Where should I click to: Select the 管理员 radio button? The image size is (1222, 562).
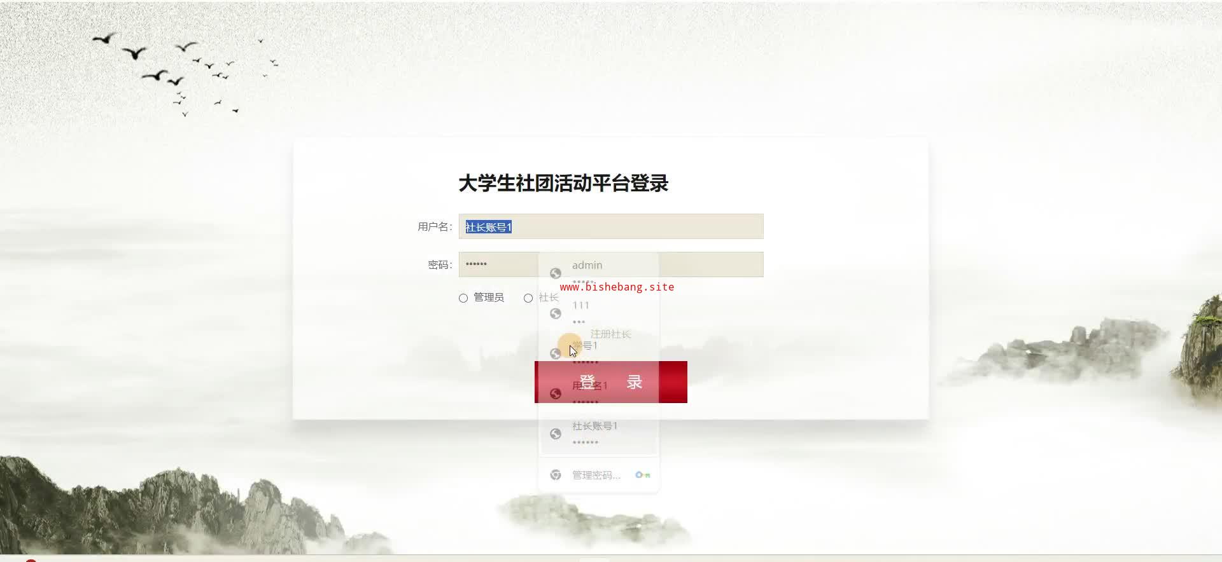[x=463, y=298]
